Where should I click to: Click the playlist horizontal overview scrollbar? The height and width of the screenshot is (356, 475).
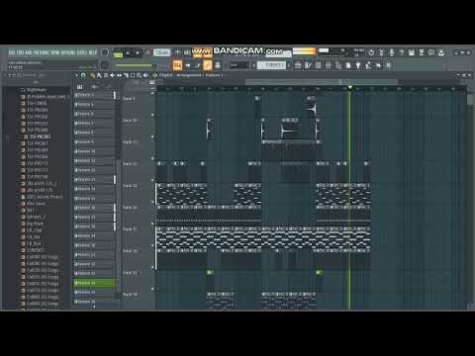pos(322,81)
